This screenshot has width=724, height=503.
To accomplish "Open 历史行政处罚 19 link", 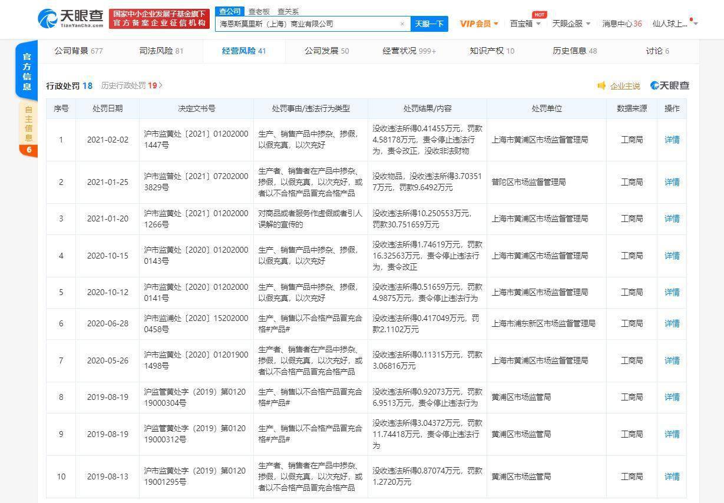I will tap(131, 85).
